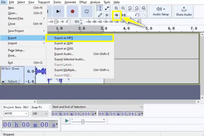The height and width of the screenshot is (136, 204).
Task: Skip to end of track
Action: pyautogui.click(x=58, y=12)
